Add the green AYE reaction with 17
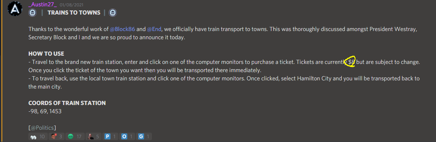The height and width of the screenshot is (142, 436). pyautogui.click(x=75, y=136)
